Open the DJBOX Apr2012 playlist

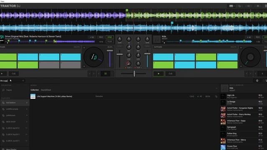pyautogui.click(x=15, y=128)
